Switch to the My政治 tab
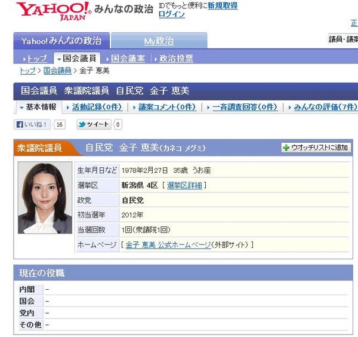 click(159, 41)
